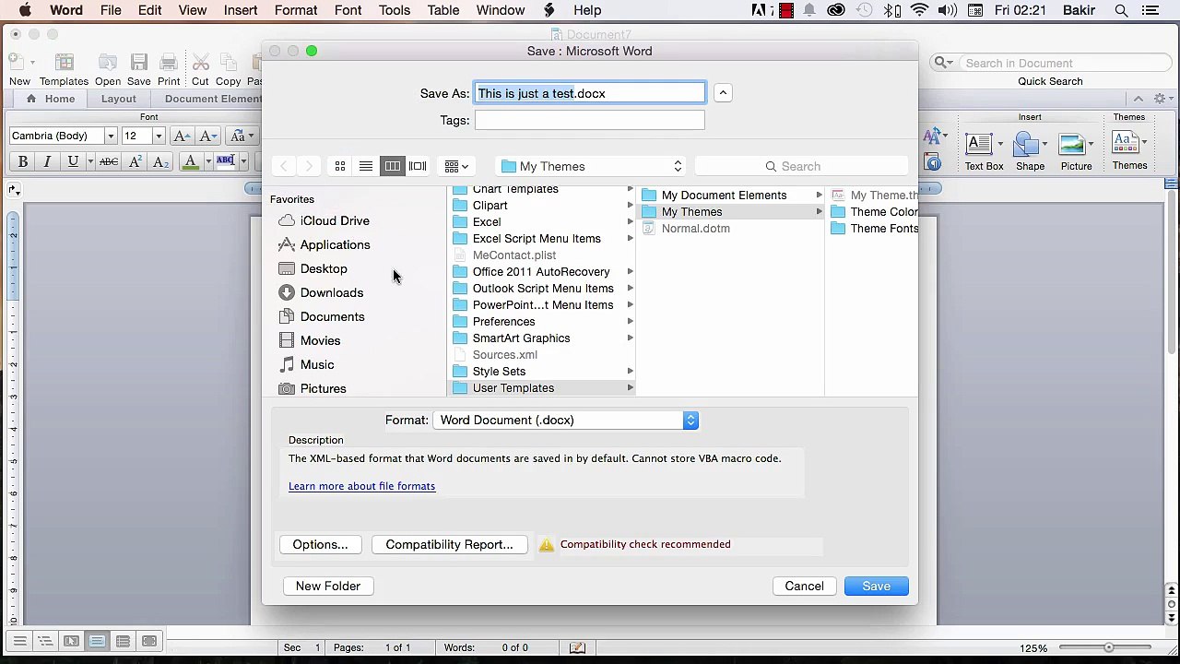1180x664 pixels.
Task: Open Excel Script Menu Items folder
Action: click(x=542, y=239)
